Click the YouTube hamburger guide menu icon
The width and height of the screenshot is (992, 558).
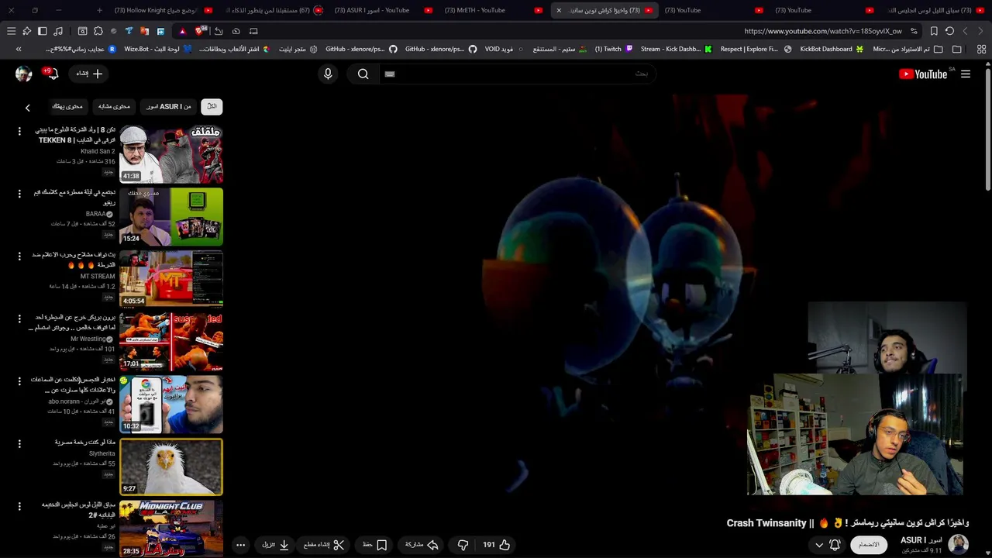click(966, 74)
